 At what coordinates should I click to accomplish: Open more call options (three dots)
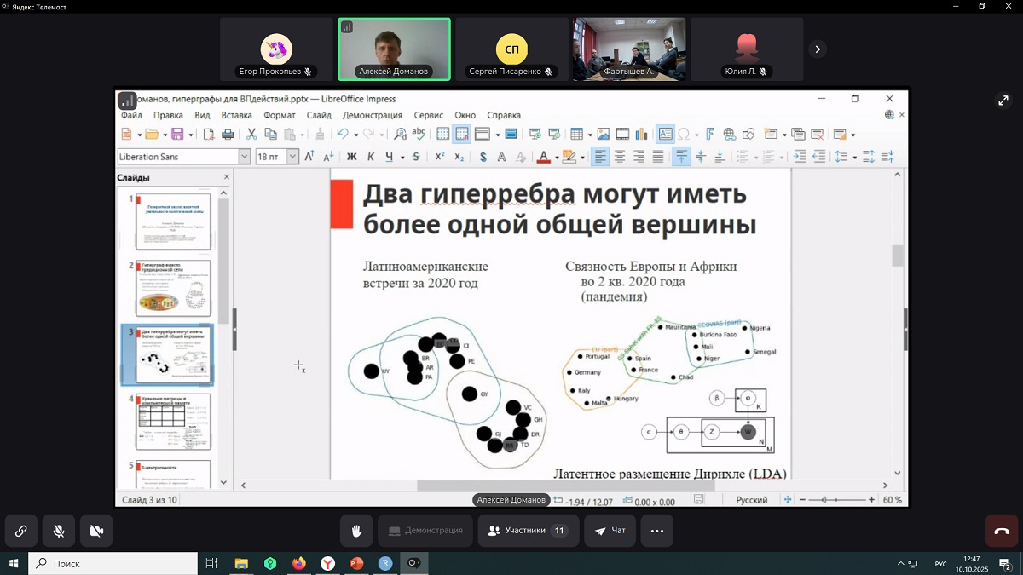pos(656,531)
